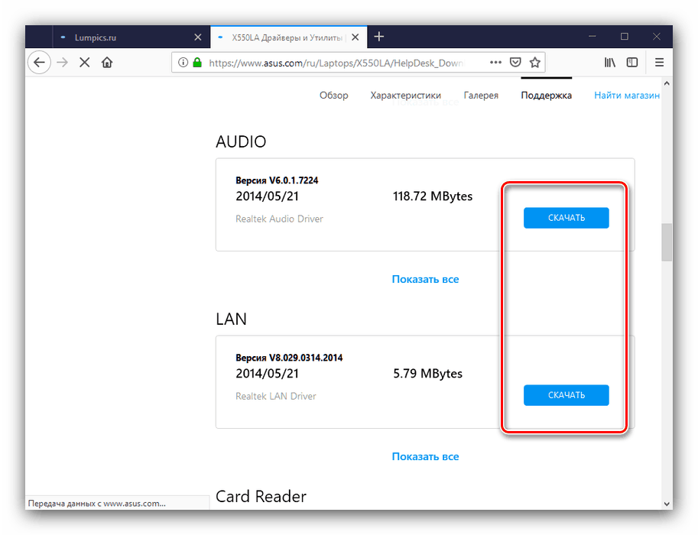Open a new tab with the plus button
698x535 pixels.
pyautogui.click(x=379, y=37)
